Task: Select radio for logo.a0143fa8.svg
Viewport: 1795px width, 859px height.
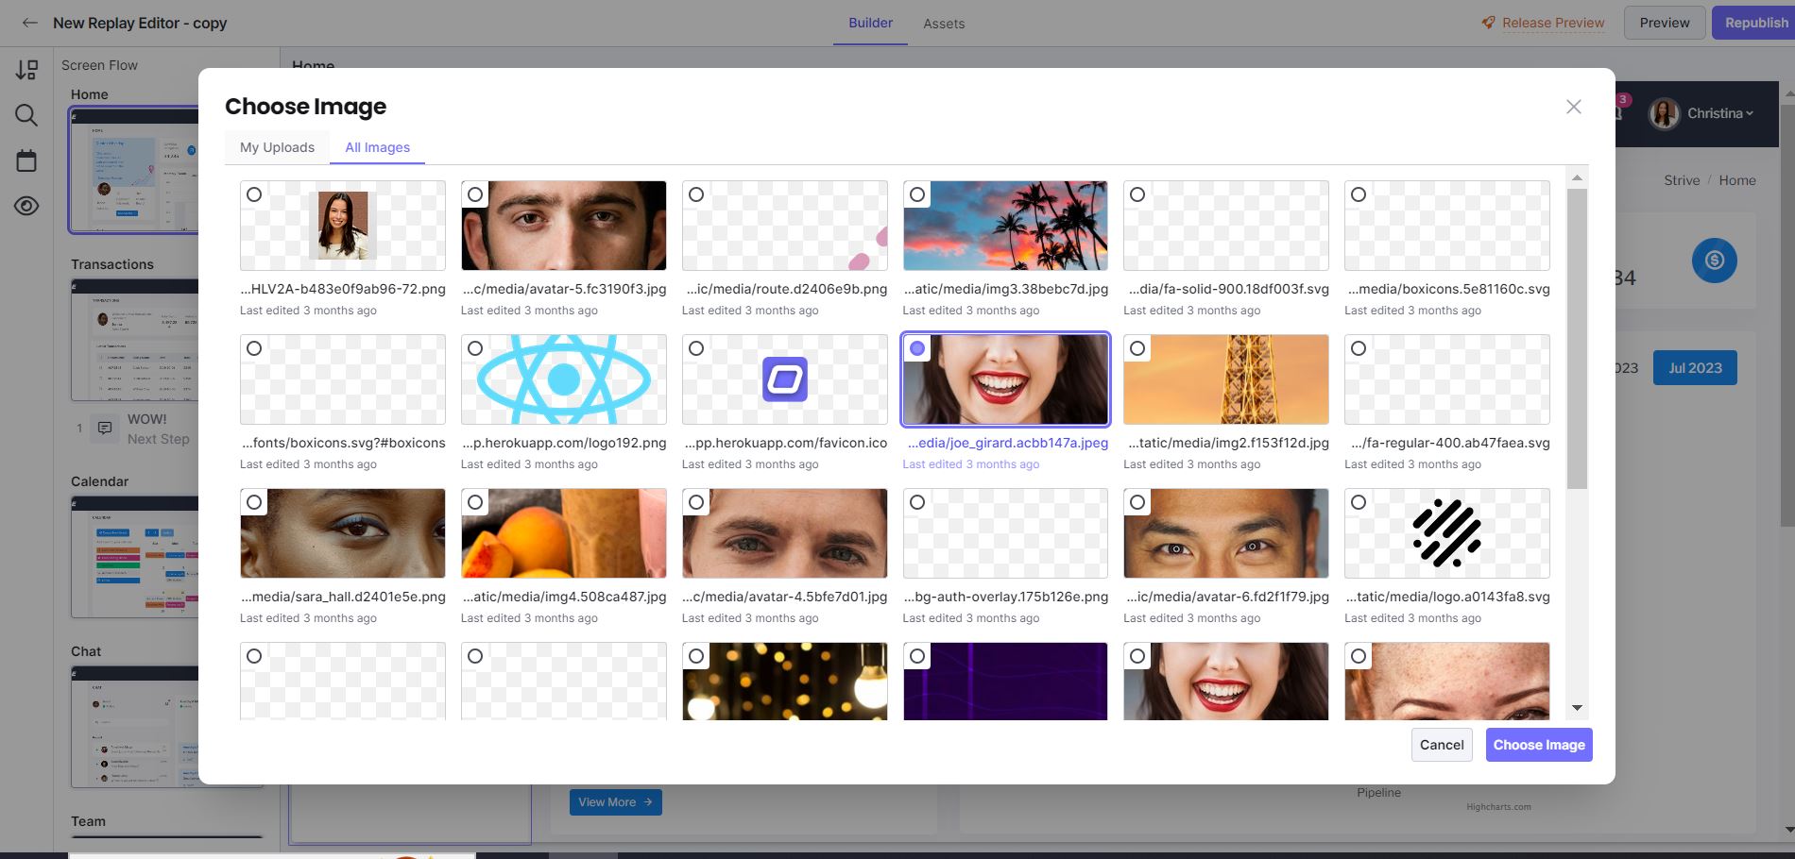Action: (x=1359, y=502)
